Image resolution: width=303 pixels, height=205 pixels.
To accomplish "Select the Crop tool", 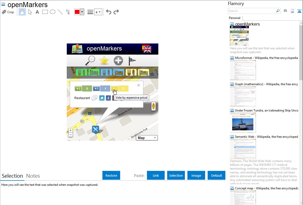I will tap(8, 12).
